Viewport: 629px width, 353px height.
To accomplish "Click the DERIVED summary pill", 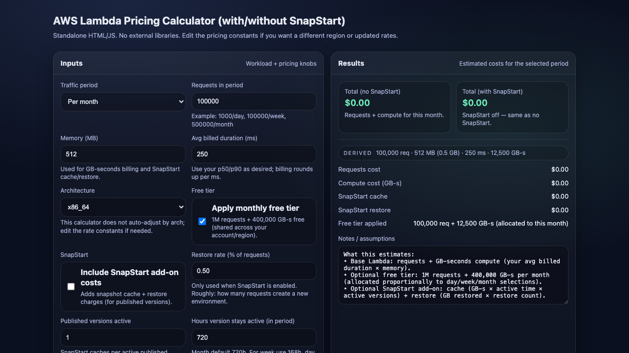I will [x=453, y=153].
